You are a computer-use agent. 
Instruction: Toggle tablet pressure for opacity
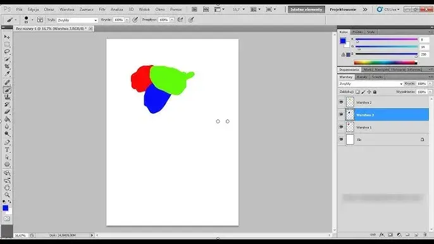135,20
